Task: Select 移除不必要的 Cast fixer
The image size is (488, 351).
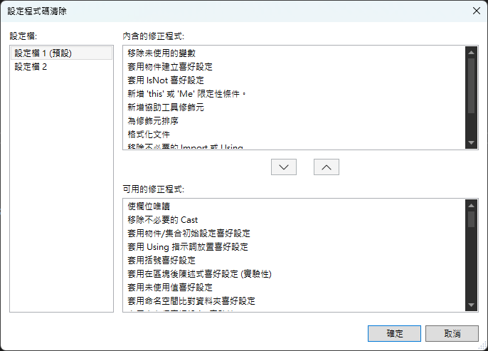Action: [162, 219]
